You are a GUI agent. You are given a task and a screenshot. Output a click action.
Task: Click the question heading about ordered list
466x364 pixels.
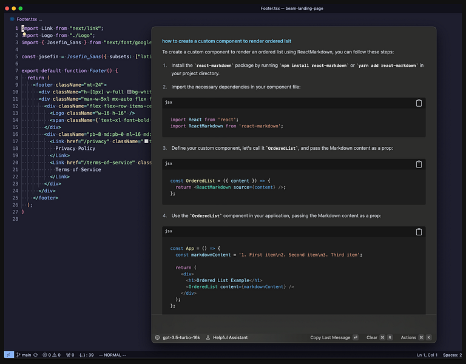coord(226,41)
